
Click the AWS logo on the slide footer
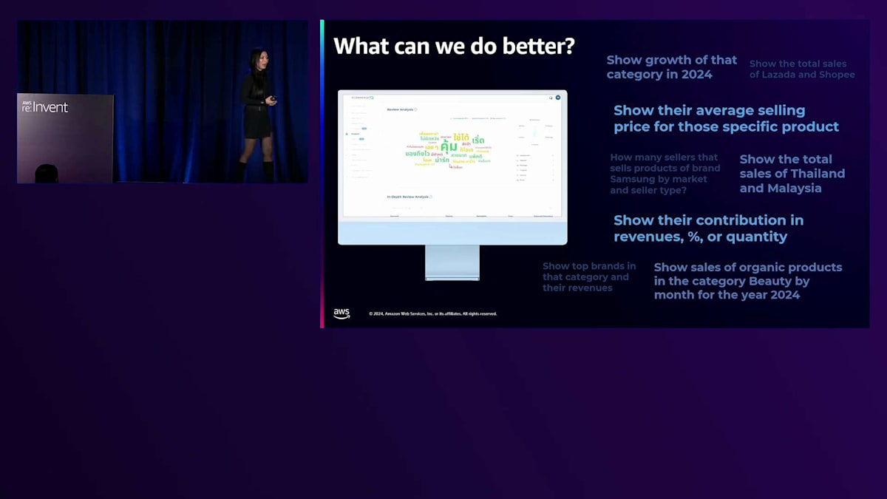coord(341,313)
